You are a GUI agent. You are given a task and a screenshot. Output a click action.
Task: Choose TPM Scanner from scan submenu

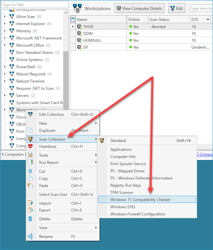coord(121,192)
